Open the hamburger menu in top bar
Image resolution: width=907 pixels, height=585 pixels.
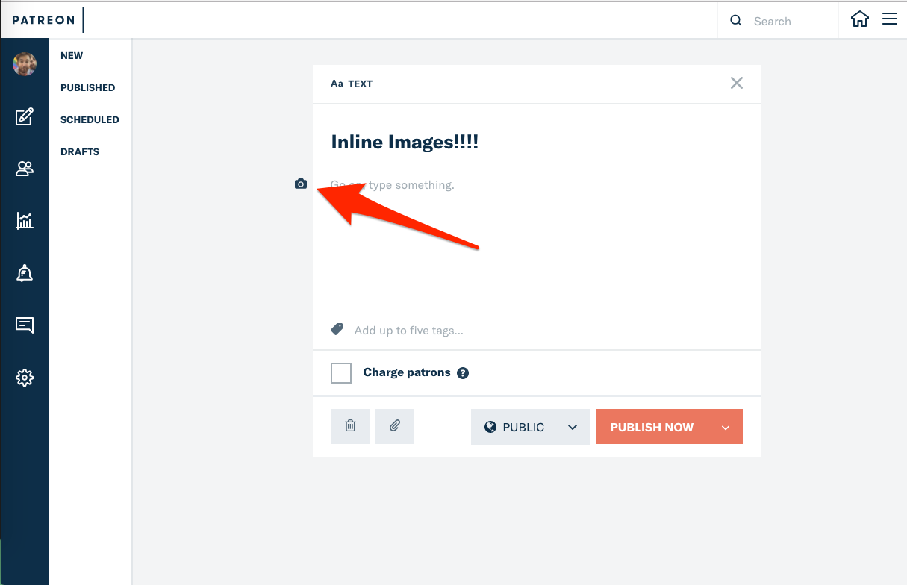click(890, 20)
